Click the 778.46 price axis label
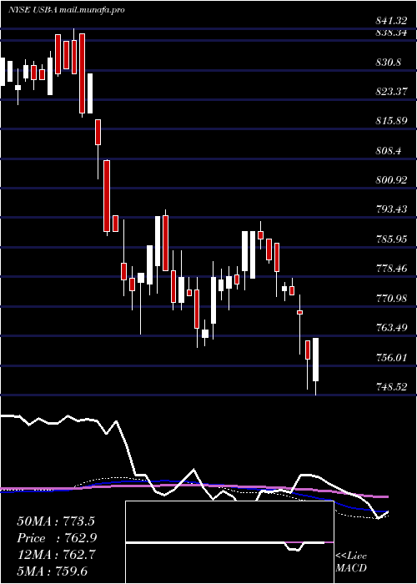417x584 pixels. 391,268
